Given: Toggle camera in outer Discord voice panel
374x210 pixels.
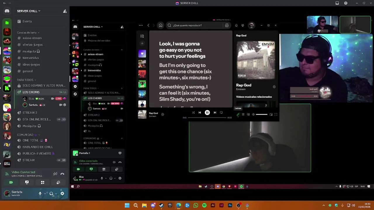Looking at the screenshot, I should click(11, 182).
